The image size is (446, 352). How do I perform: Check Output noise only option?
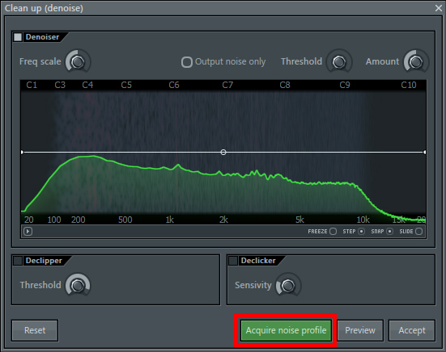point(187,62)
